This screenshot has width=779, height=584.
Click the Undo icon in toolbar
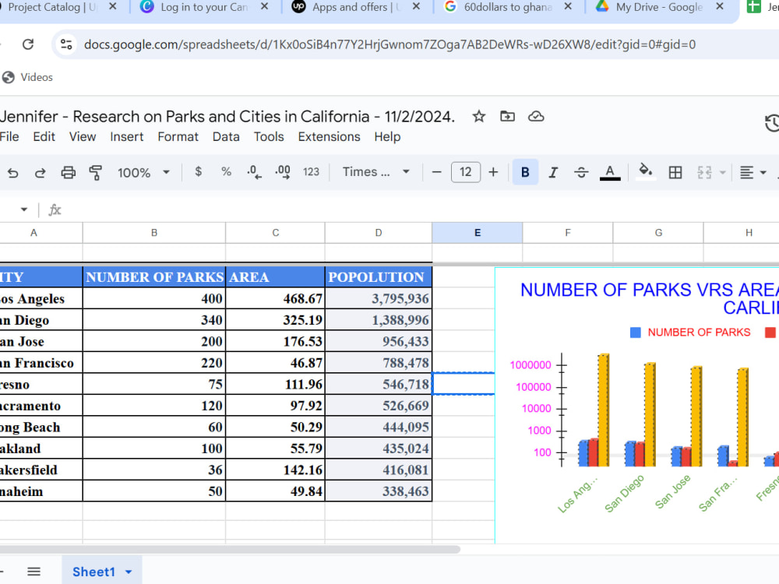pyautogui.click(x=13, y=172)
